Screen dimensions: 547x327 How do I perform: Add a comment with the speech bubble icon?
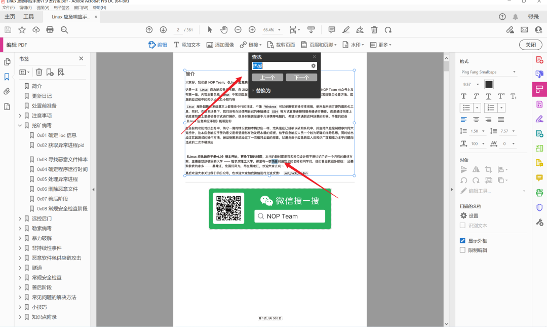pos(332,30)
